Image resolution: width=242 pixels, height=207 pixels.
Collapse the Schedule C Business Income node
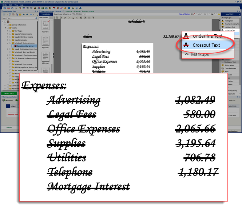tap(8, 43)
